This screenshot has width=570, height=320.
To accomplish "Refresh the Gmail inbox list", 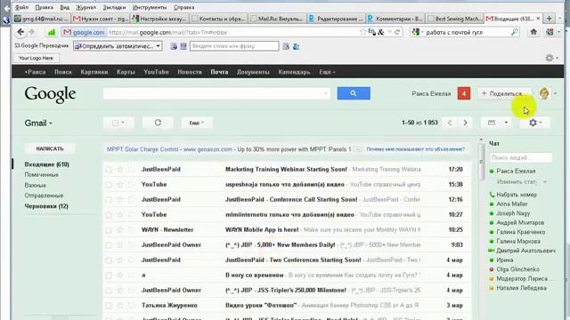I will coord(158,123).
